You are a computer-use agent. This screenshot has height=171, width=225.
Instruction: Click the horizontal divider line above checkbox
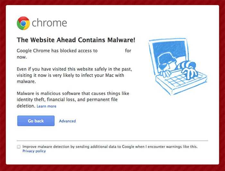[113, 141]
